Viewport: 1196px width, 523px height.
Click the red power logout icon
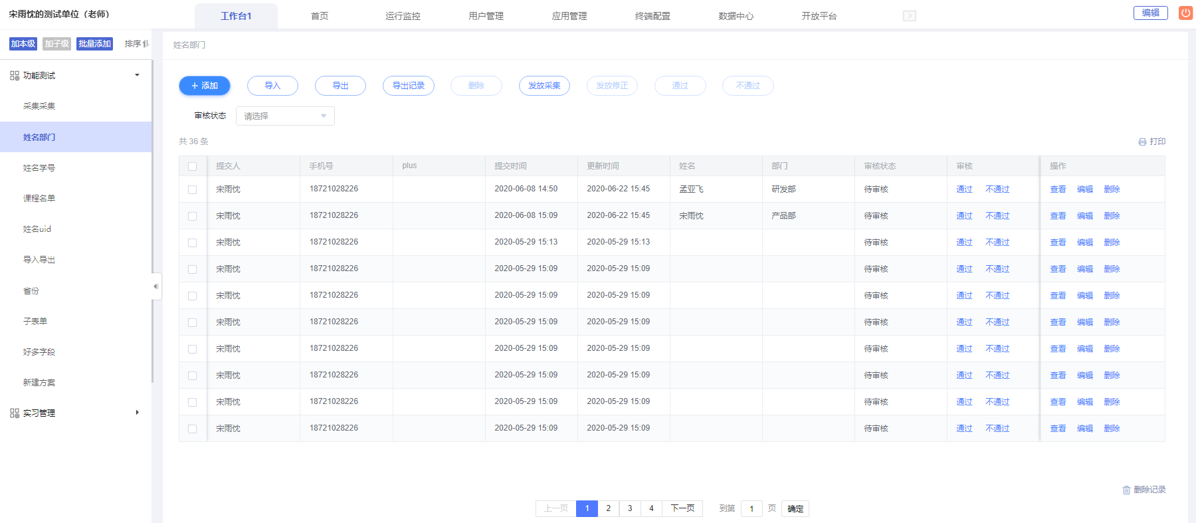[1185, 13]
